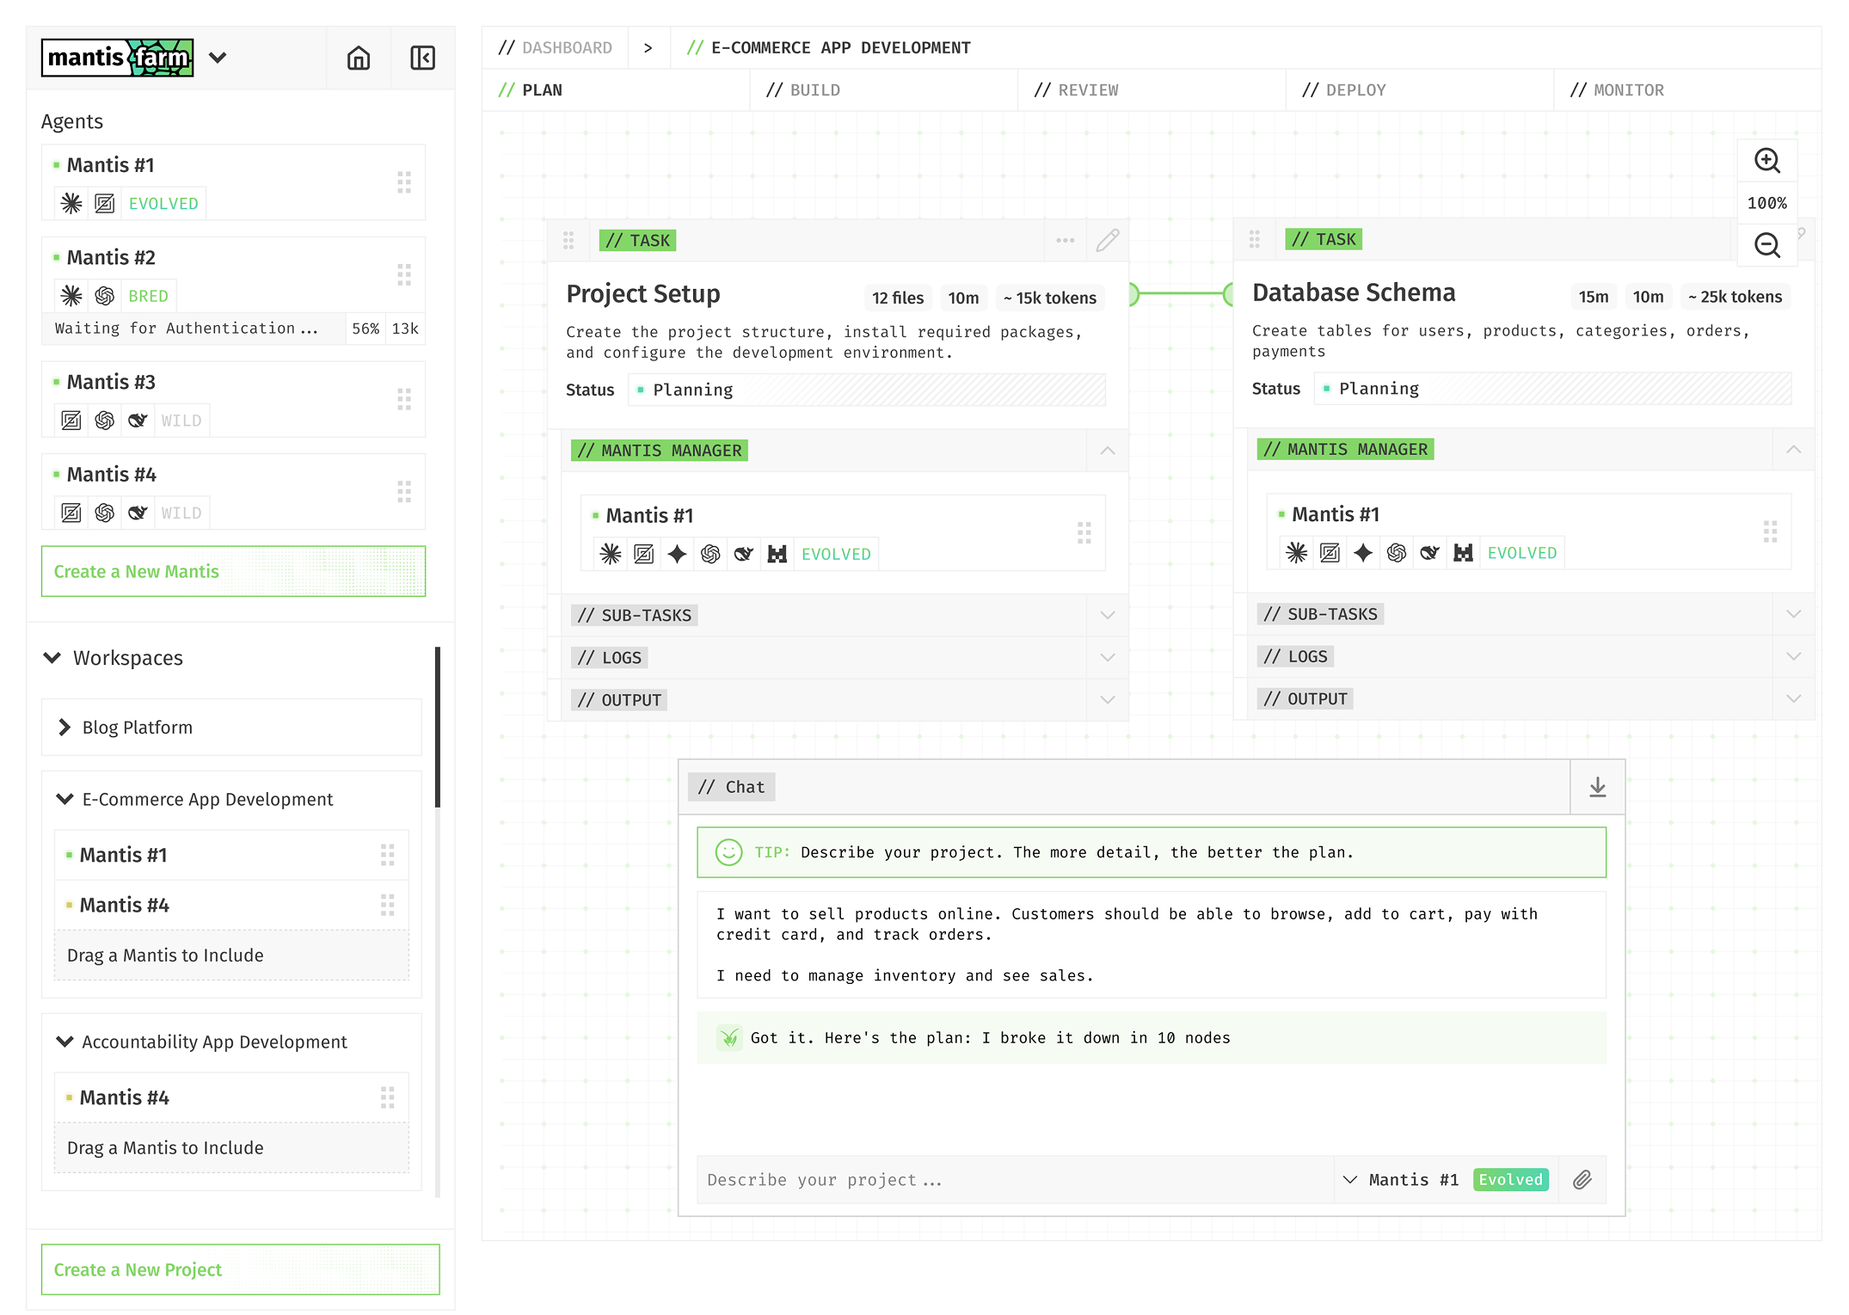The height and width of the screenshot is (1315, 1849).
Task: Expand the Blog Platform workspace
Action: click(64, 728)
